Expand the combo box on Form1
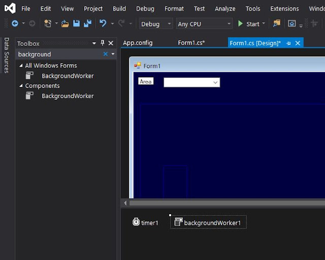Image resolution: width=325 pixels, height=260 pixels. click(x=215, y=82)
